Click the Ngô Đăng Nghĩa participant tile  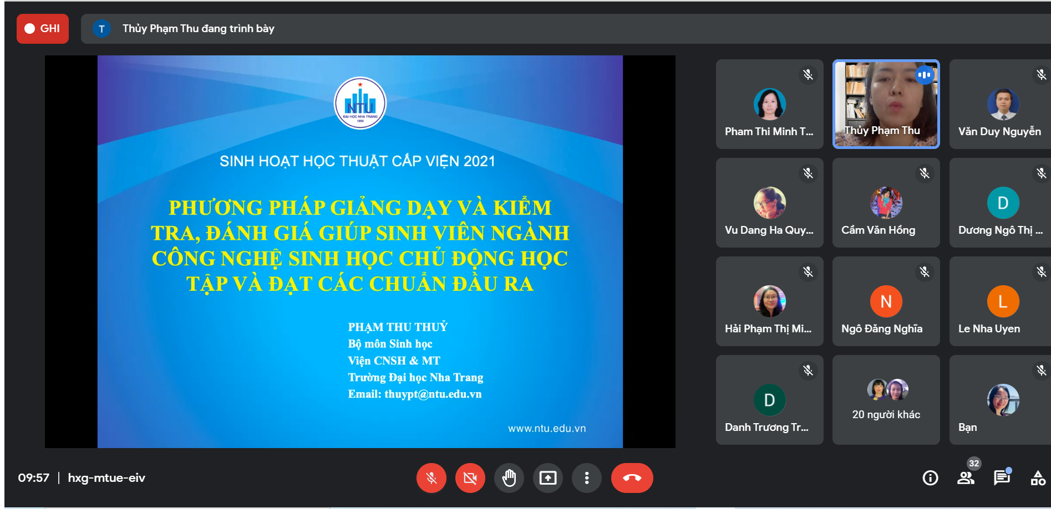pos(886,301)
